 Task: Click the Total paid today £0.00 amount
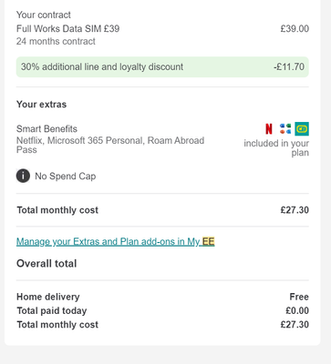(x=297, y=310)
